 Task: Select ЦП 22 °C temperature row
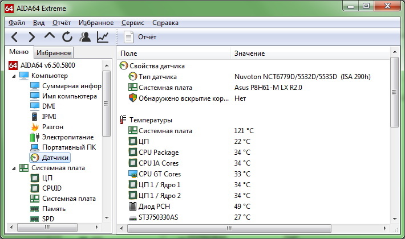point(254,142)
